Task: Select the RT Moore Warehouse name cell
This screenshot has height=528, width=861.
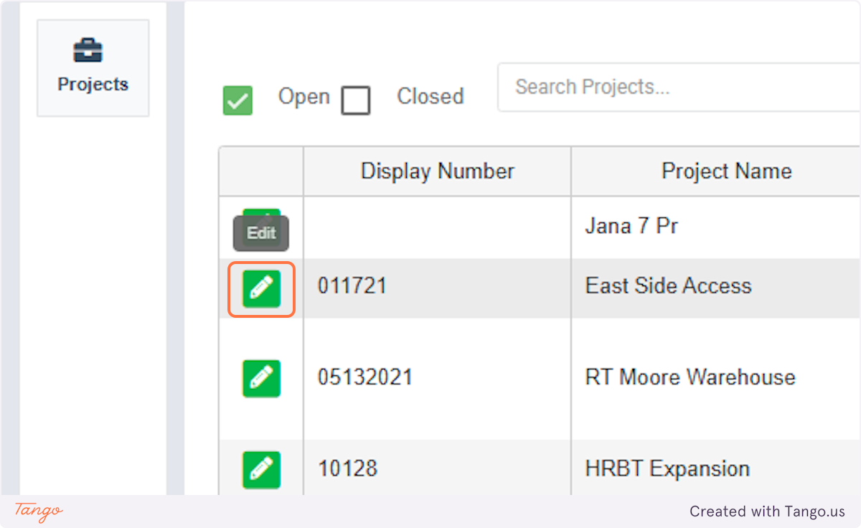Action: tap(690, 377)
